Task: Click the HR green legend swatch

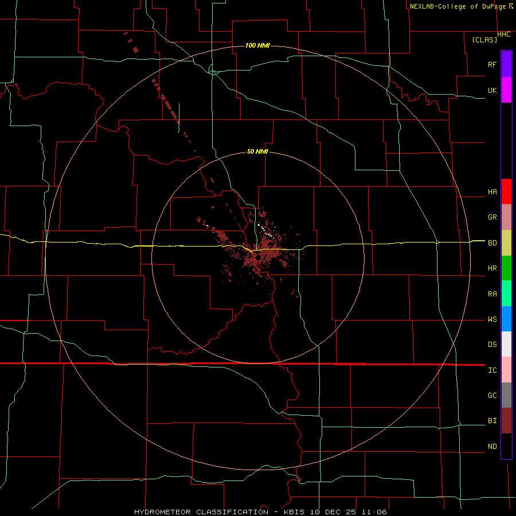Action: 506,268
